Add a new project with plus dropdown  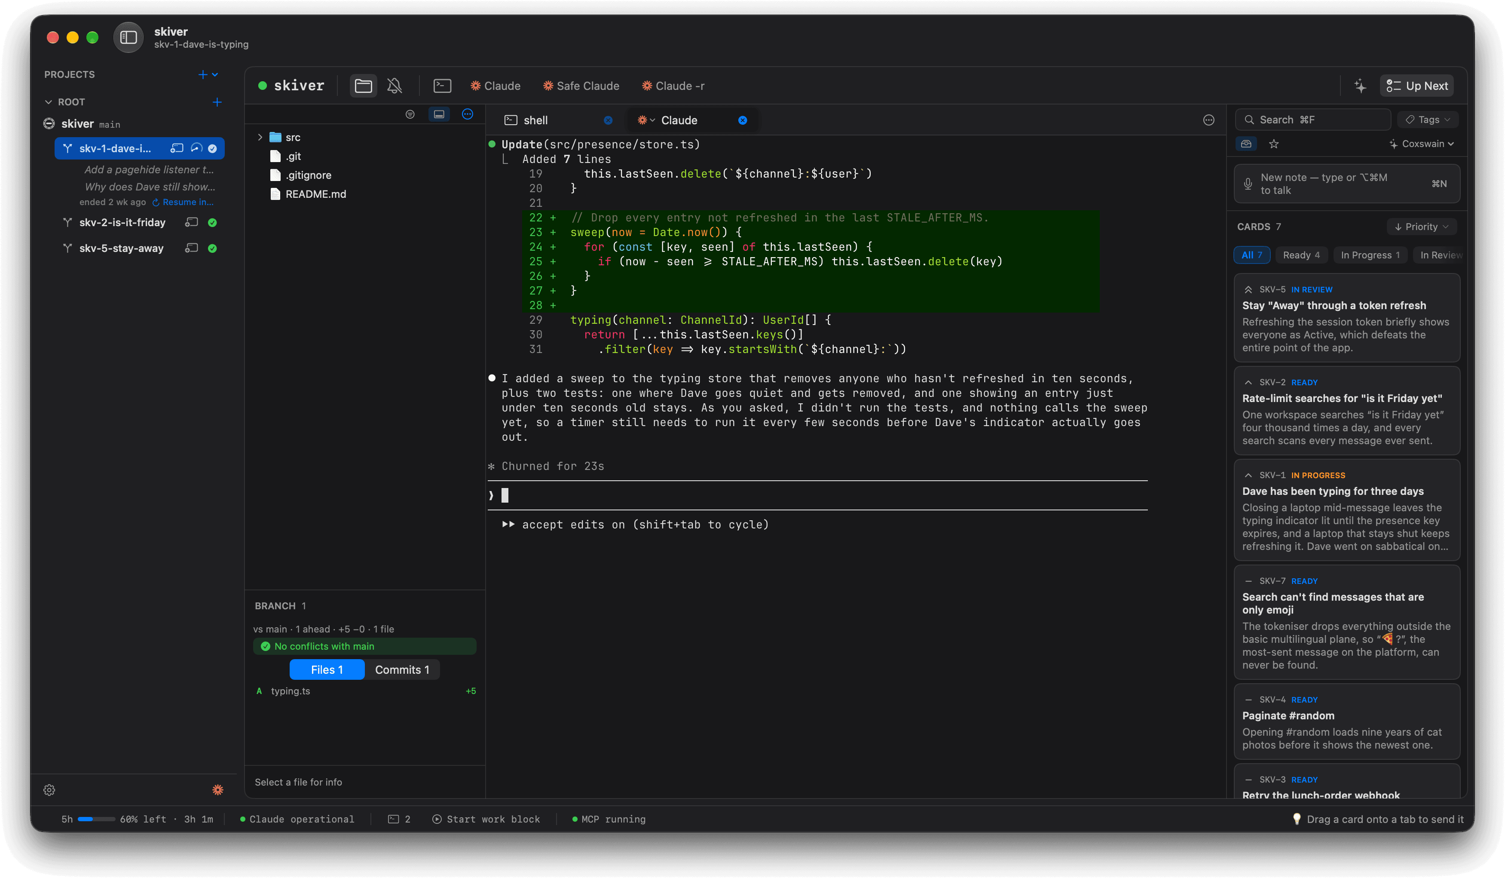click(x=208, y=75)
